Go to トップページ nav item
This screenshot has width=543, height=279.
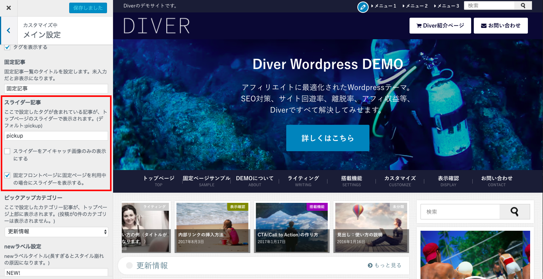tap(158, 181)
